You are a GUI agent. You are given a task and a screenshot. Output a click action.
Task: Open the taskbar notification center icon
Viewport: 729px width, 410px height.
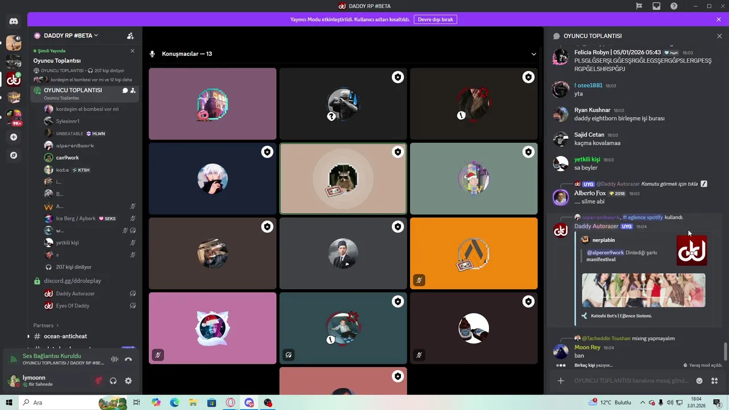pos(718,403)
